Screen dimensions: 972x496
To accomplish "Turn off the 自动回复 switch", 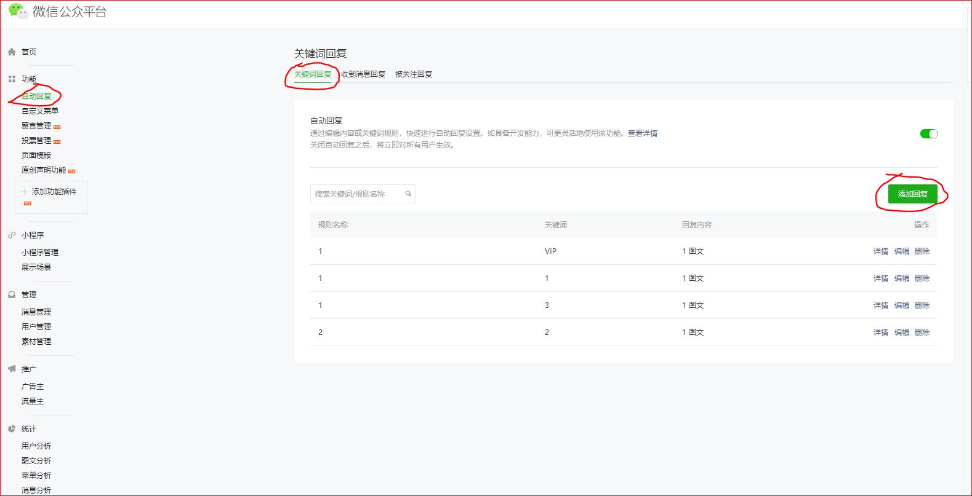I will click(x=928, y=134).
